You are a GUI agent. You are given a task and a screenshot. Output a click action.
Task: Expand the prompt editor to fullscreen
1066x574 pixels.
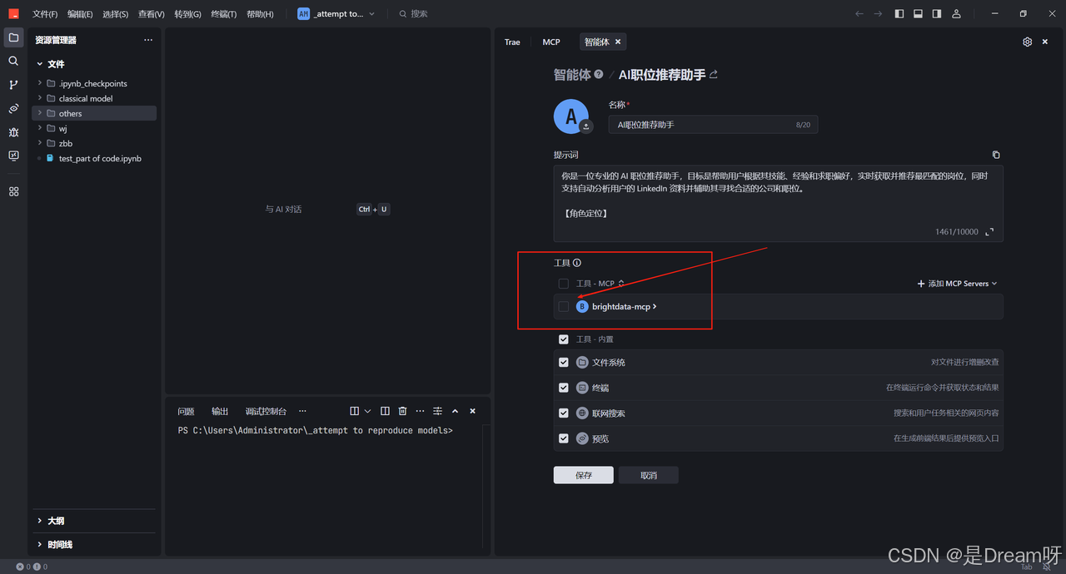point(989,232)
